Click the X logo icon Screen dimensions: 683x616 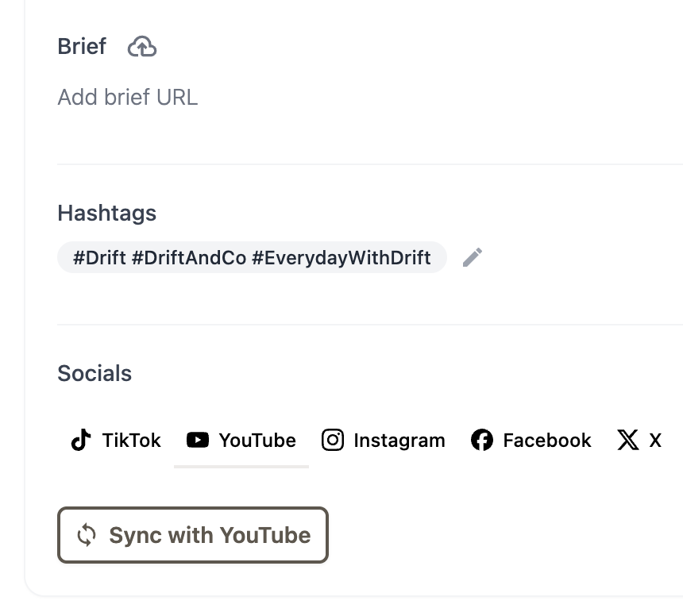628,440
